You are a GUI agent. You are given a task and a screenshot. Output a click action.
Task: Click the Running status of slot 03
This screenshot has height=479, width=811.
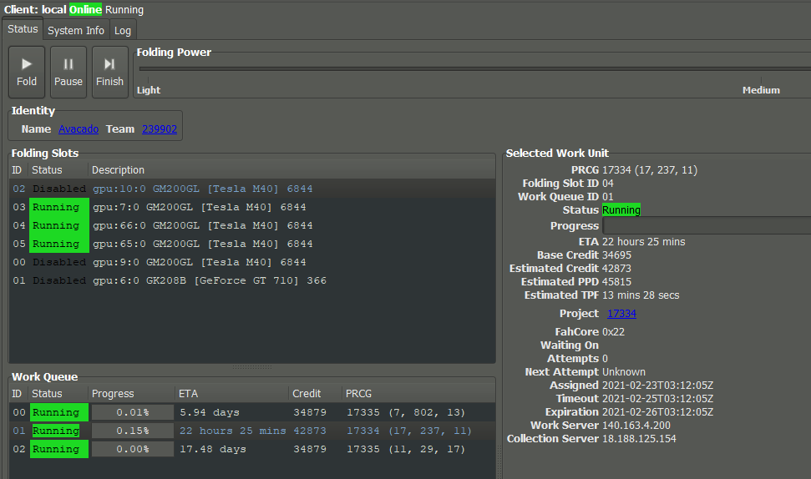tap(59, 207)
